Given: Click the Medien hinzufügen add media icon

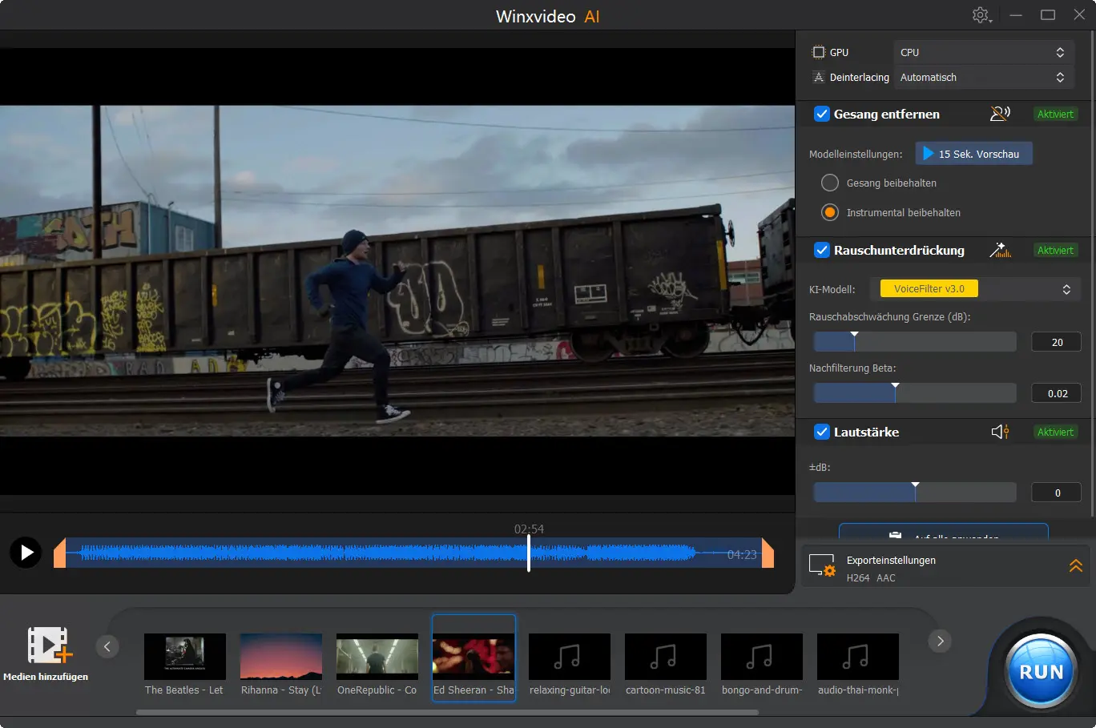Looking at the screenshot, I should click(x=50, y=646).
